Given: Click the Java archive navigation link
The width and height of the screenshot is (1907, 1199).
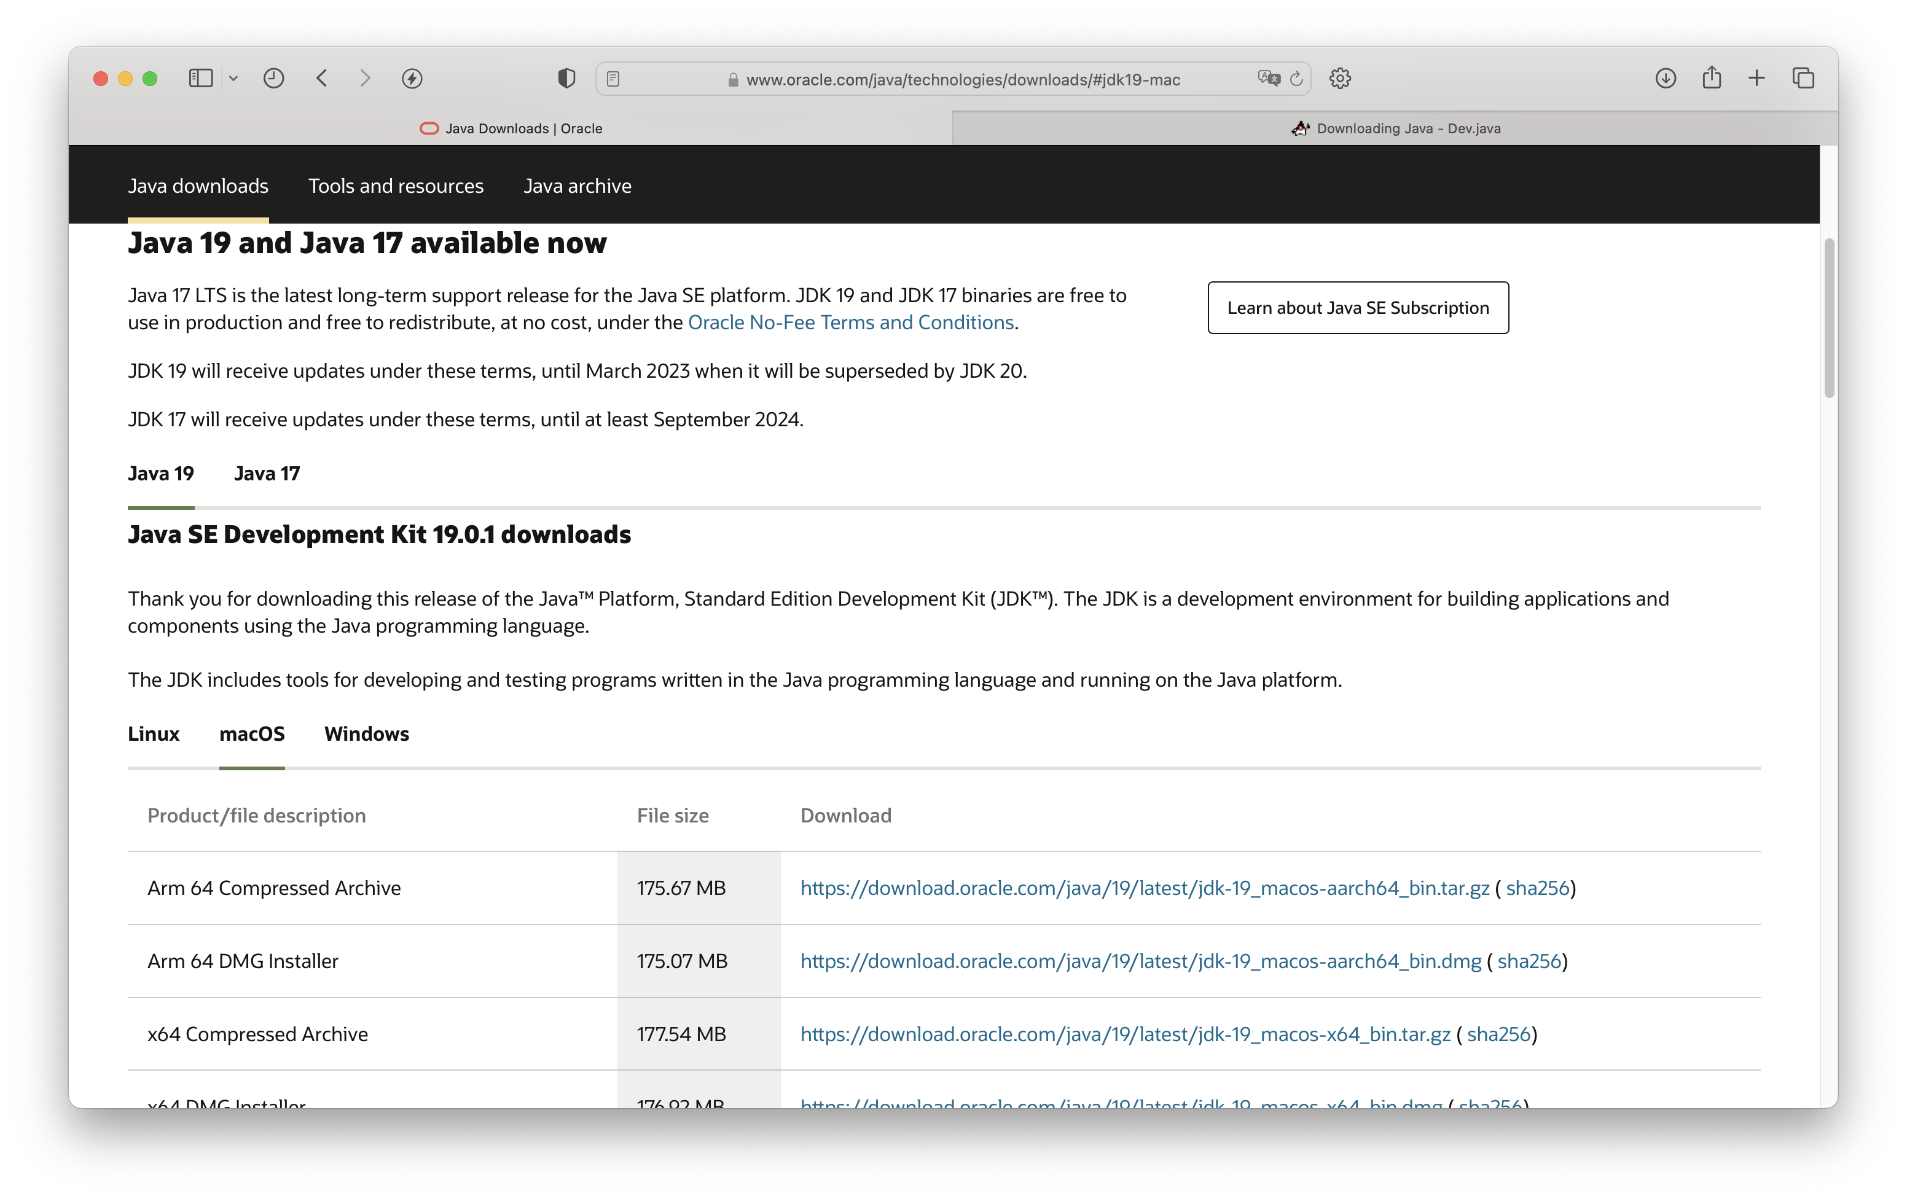Looking at the screenshot, I should click(578, 185).
